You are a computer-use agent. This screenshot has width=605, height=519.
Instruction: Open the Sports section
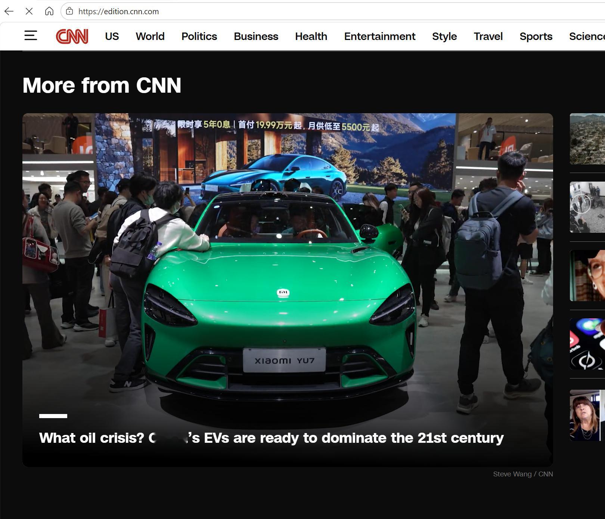536,36
